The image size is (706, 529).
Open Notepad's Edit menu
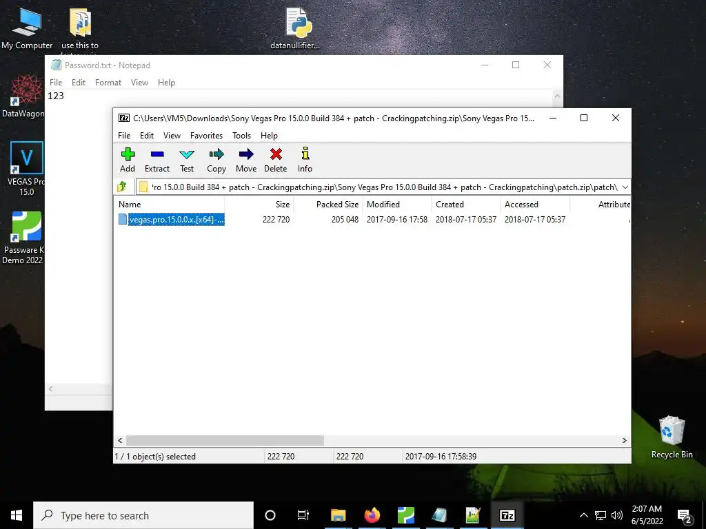79,83
